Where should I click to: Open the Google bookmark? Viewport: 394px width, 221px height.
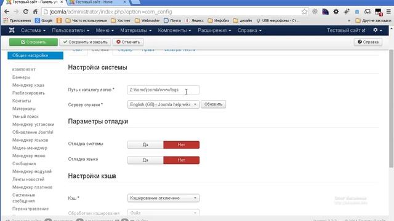[44, 20]
